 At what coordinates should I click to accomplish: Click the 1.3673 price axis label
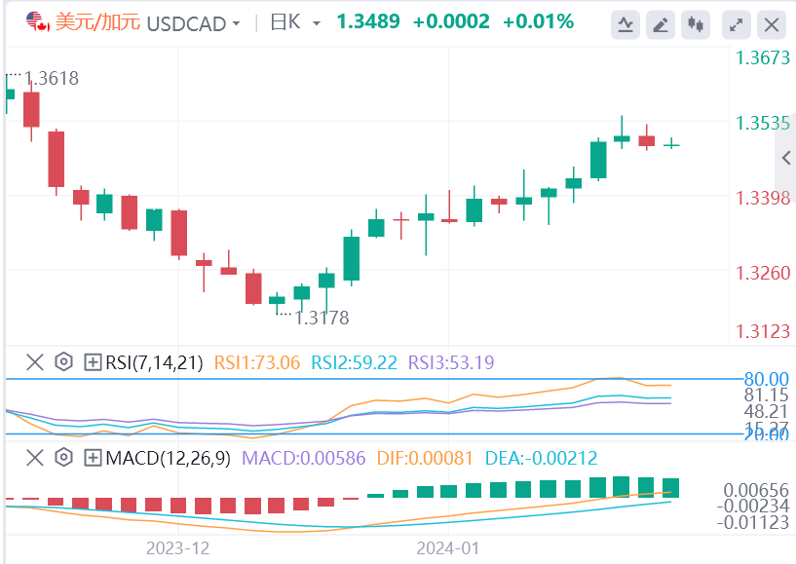(763, 57)
